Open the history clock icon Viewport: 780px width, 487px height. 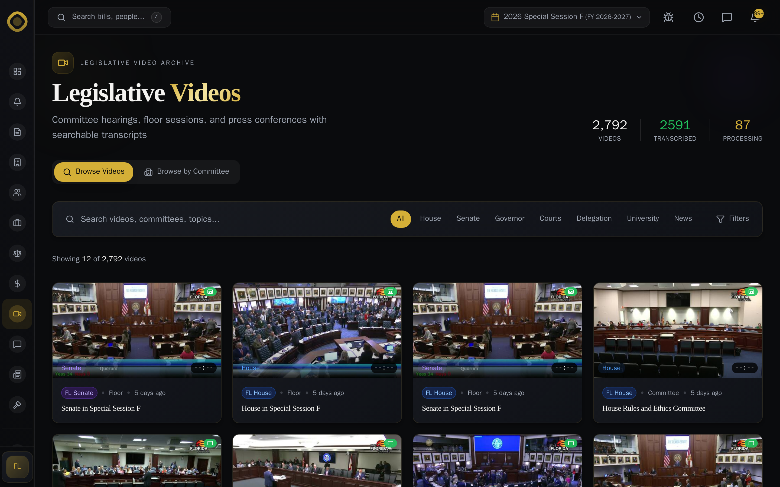click(x=698, y=17)
